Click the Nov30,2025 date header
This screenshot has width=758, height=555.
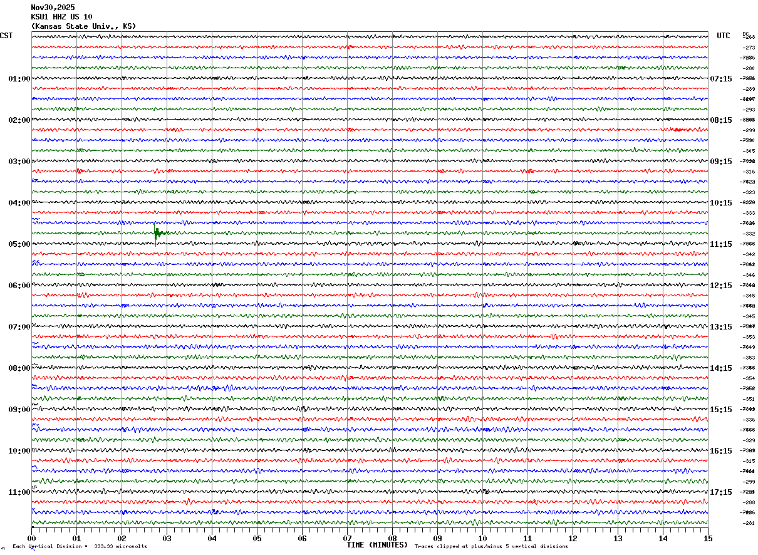[x=53, y=8]
